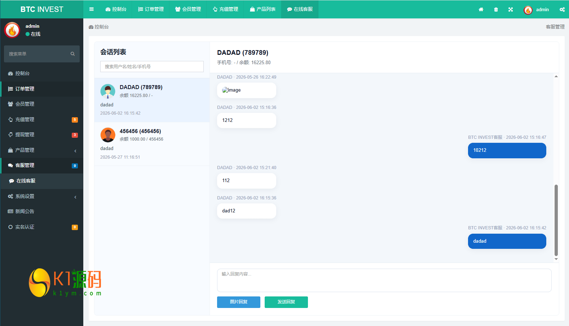Click timestamp 2026-06-02 16:15:42 in list
The width and height of the screenshot is (569, 326).
[120, 113]
